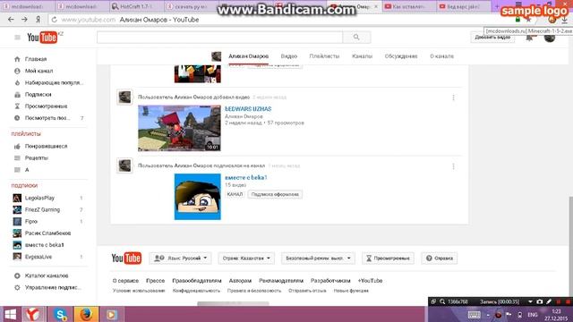Screen dimensions: 573x322
Task: Open the Безопасный режим dropdown
Action: click(318, 258)
